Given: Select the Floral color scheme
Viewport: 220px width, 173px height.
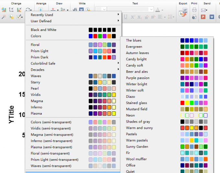Looking at the screenshot, I should pyautogui.click(x=73, y=45).
